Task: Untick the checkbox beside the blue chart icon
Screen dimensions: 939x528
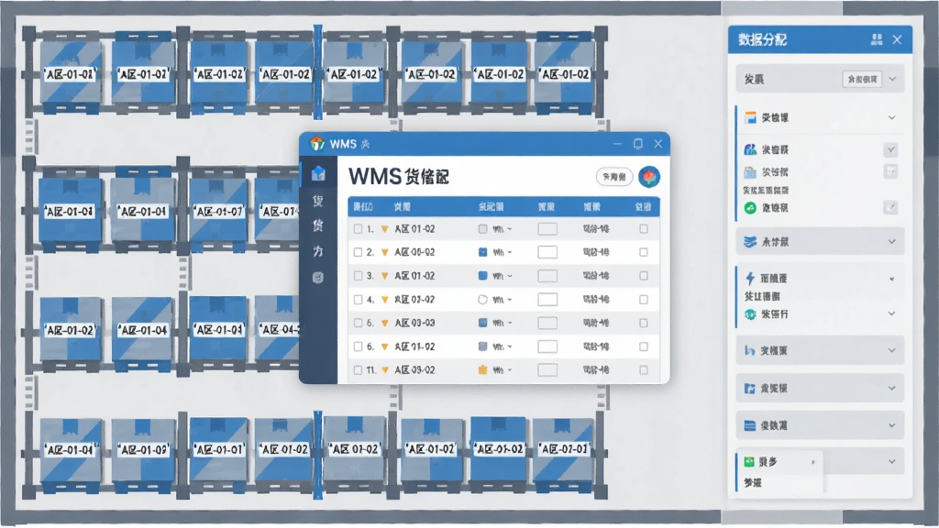Action: pos(890,149)
